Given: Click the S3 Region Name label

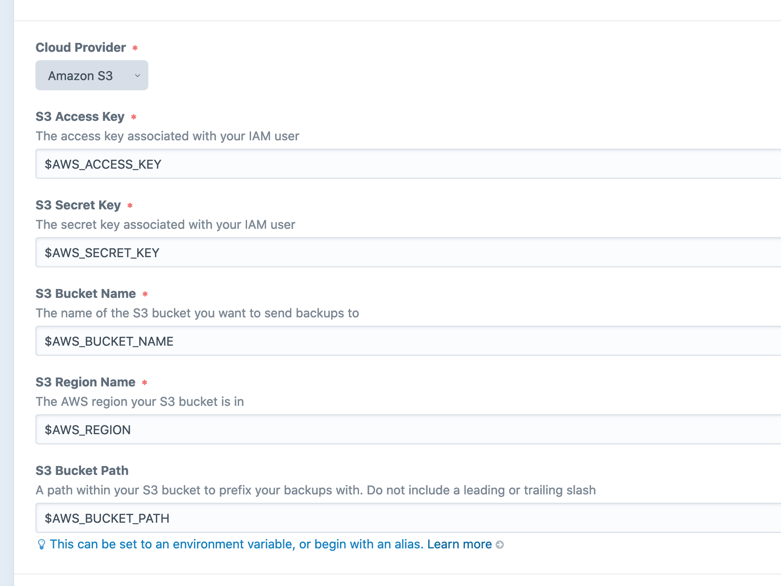Looking at the screenshot, I should pos(85,382).
